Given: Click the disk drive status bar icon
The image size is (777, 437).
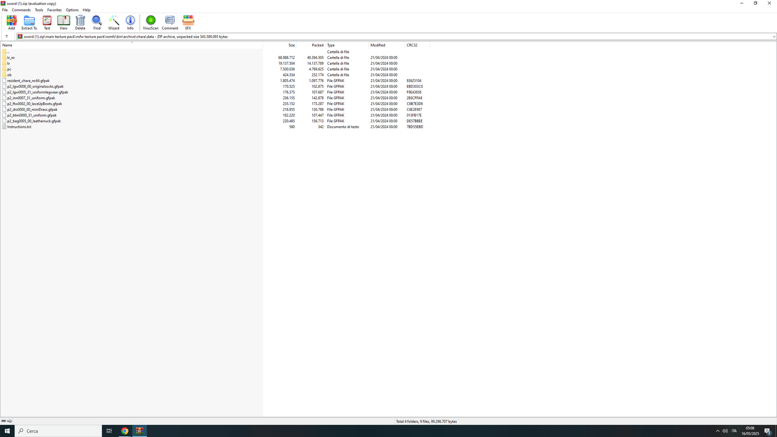Looking at the screenshot, I should tap(4, 421).
